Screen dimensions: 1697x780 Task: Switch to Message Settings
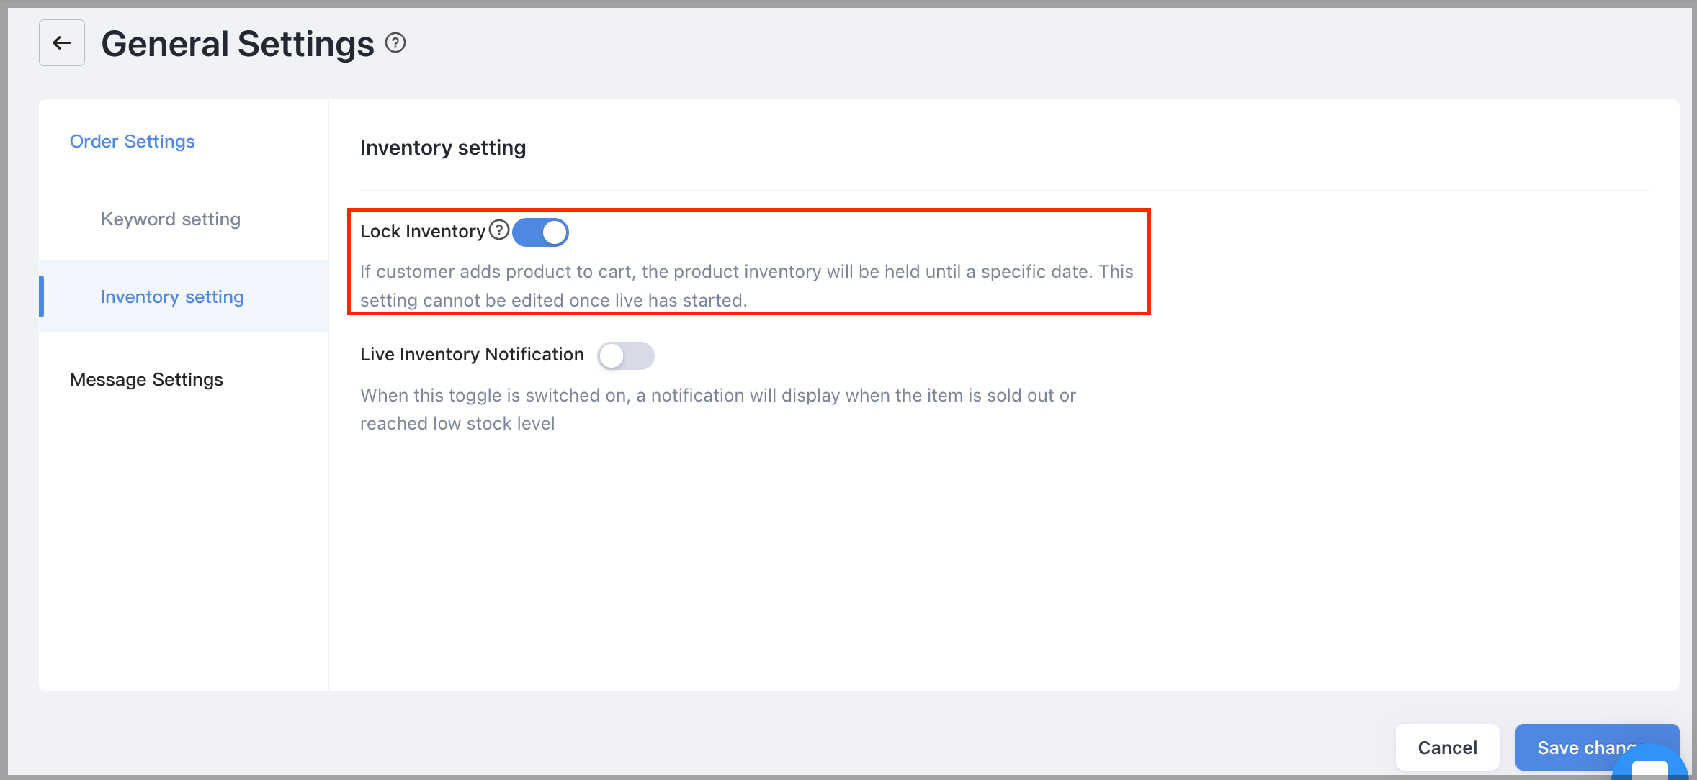(146, 379)
